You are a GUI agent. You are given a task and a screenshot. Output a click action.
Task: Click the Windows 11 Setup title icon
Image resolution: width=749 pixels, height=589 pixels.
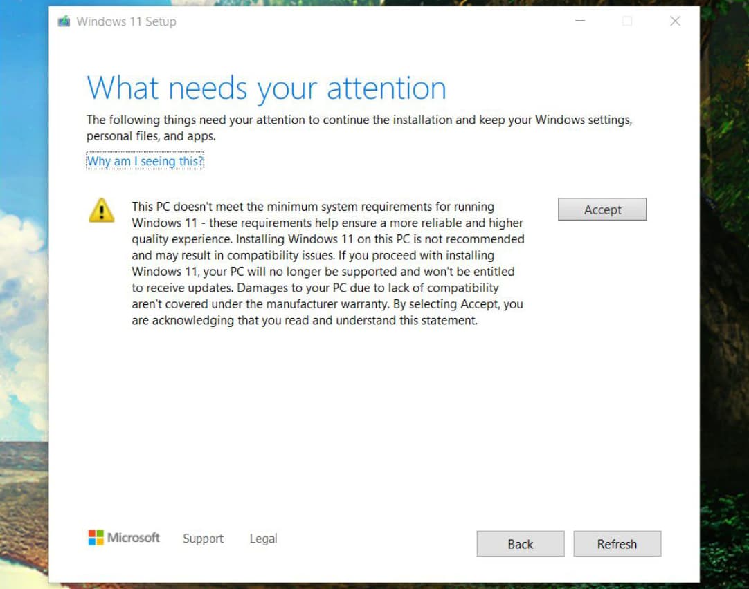pos(64,21)
